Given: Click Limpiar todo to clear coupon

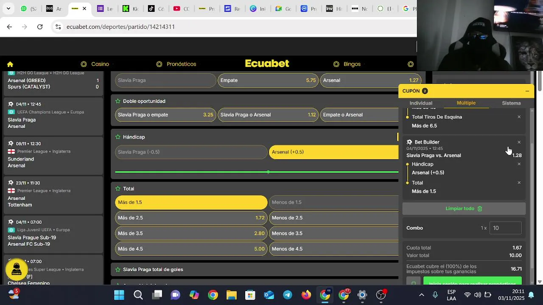Looking at the screenshot, I should click(464, 209).
